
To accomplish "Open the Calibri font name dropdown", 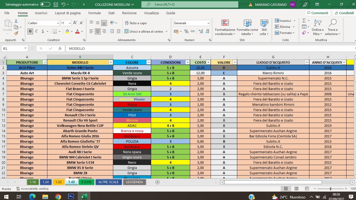I will coord(58,23).
